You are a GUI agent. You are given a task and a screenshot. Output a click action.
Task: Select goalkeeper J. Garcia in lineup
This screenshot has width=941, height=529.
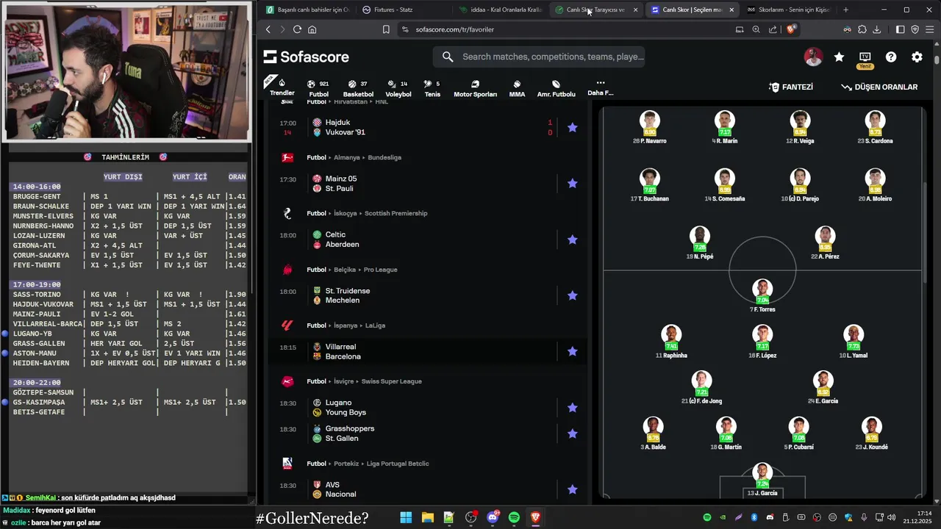[x=762, y=480]
